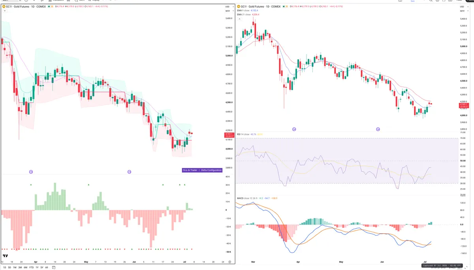
Task: Open the USD currency dropdown on right chart
Action: [463, 7]
